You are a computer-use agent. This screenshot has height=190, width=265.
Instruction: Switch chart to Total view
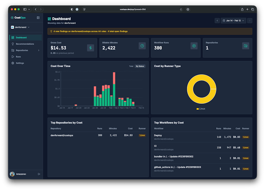(x=131, y=66)
